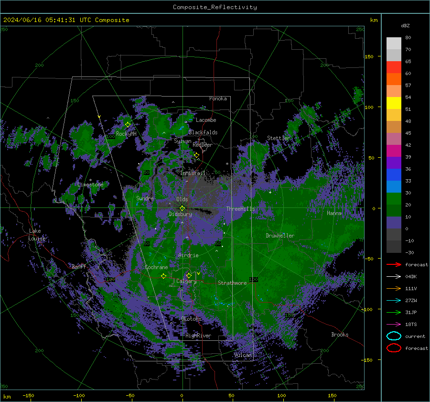Image resolution: width=430 pixels, height=402 pixels.
Task: Click the Blackfalds city label
Action: (x=203, y=132)
